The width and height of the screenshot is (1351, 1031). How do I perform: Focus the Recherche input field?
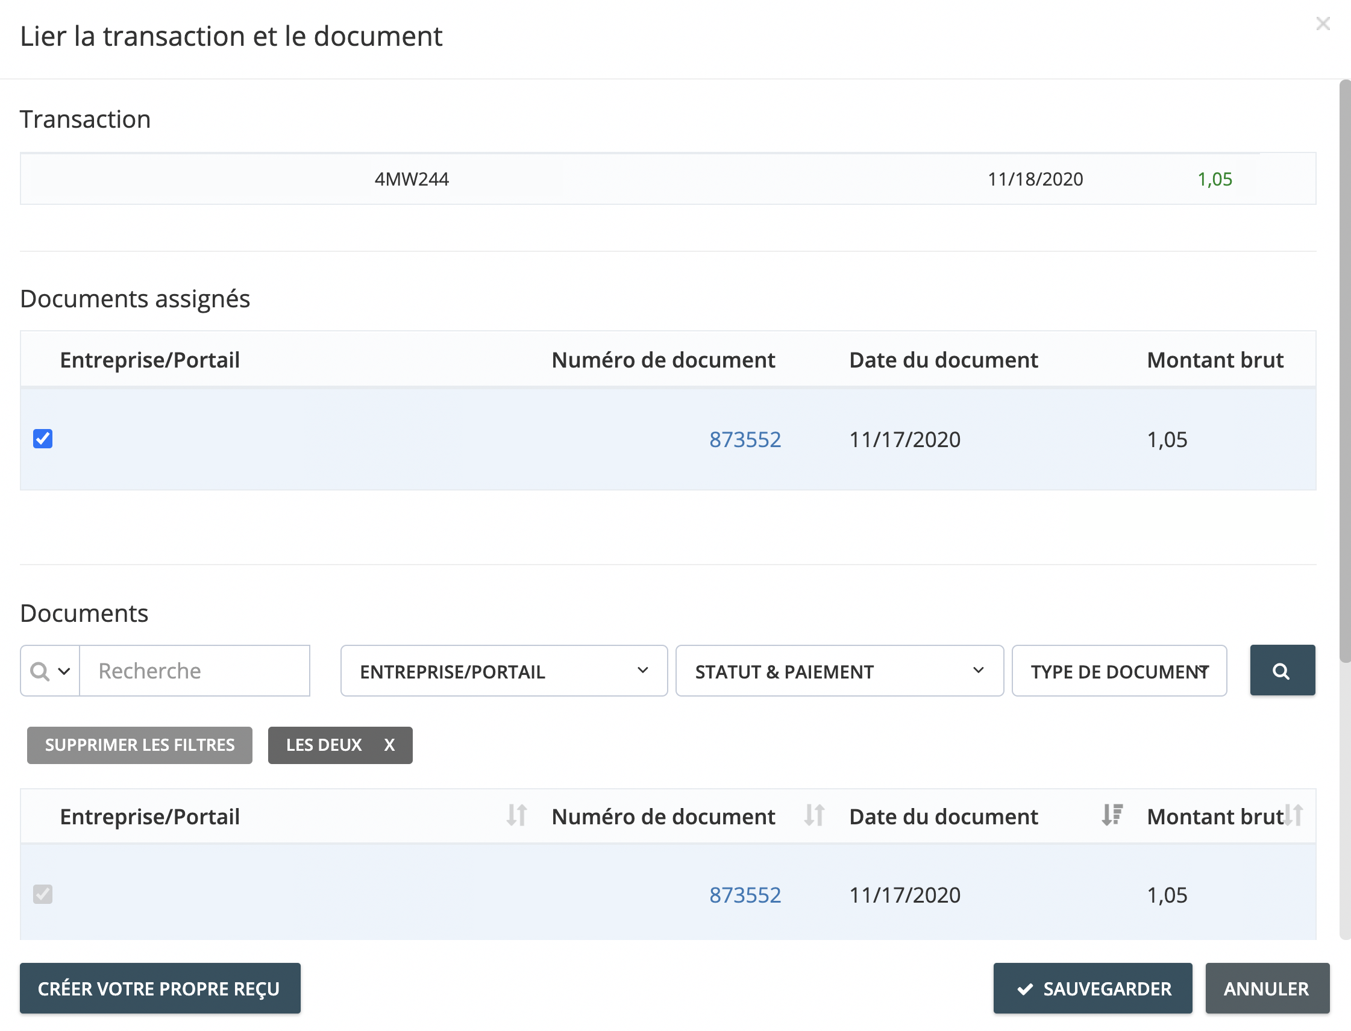195,671
